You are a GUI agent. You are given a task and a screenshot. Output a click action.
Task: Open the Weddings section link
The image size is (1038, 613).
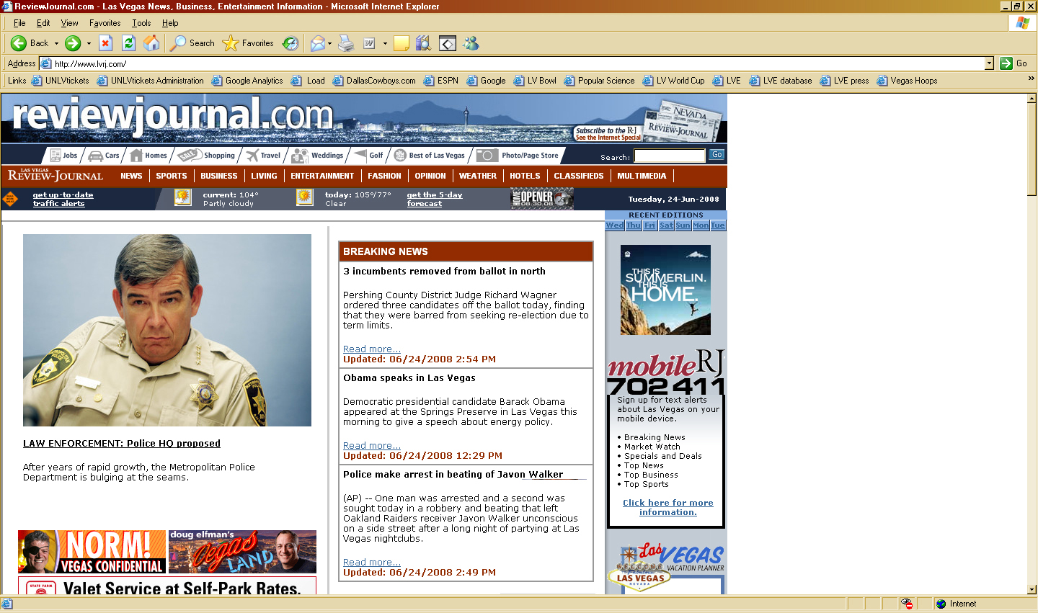(317, 155)
